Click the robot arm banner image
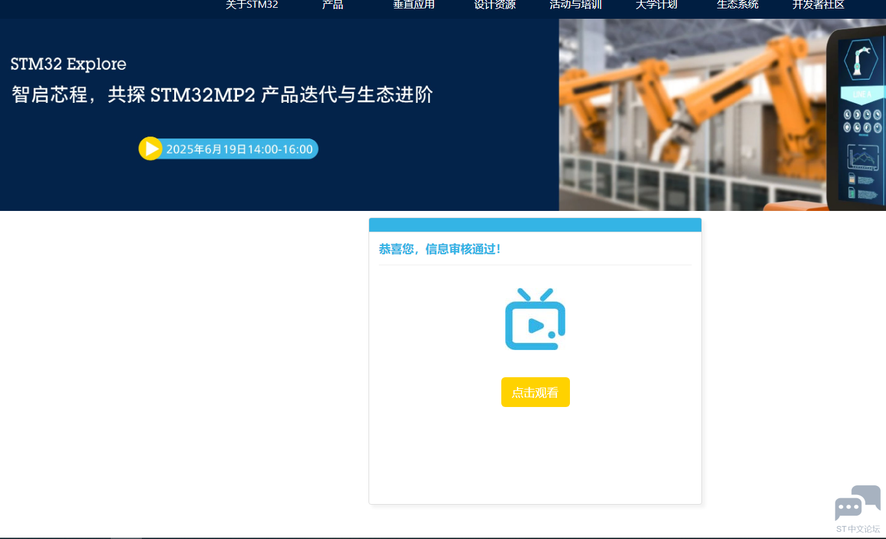This screenshot has width=886, height=539. [722, 115]
